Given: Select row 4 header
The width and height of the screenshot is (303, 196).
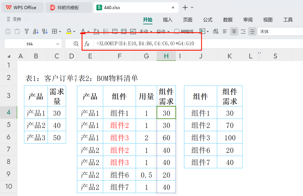Looking at the screenshot, I should point(9,112).
